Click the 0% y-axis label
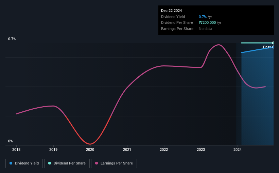This screenshot has width=279, height=173. pyautogui.click(x=11, y=141)
